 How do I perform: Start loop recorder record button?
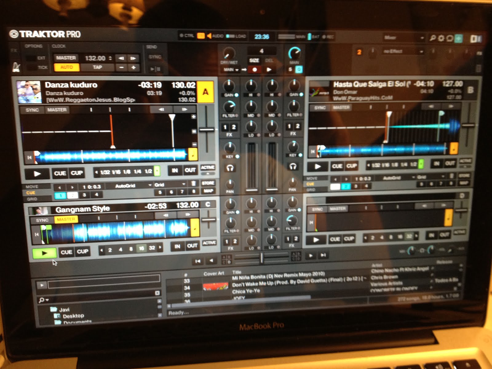tap(255, 69)
